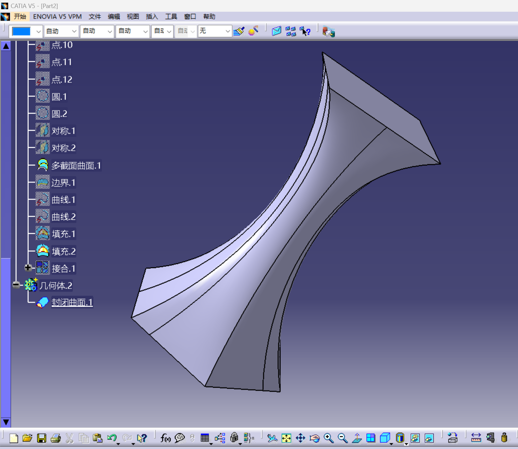Select 边界.1 in the tree
This screenshot has width=518, height=449.
63,183
